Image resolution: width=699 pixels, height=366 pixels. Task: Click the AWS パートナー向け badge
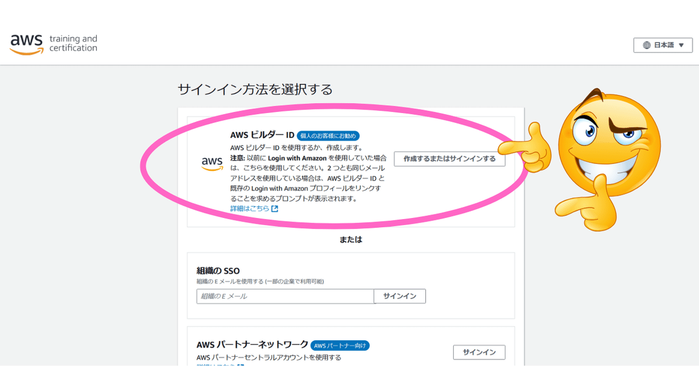point(340,345)
